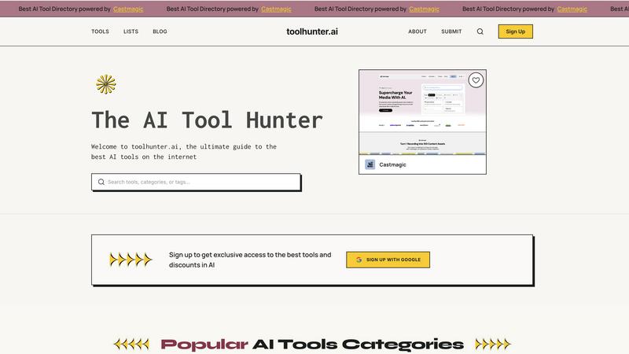Screen dimensions: 629x354
Task: Go to the BLOG page
Action: coord(160,31)
